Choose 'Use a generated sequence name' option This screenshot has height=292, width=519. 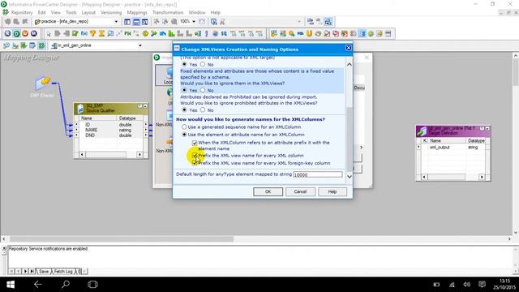tap(184, 127)
